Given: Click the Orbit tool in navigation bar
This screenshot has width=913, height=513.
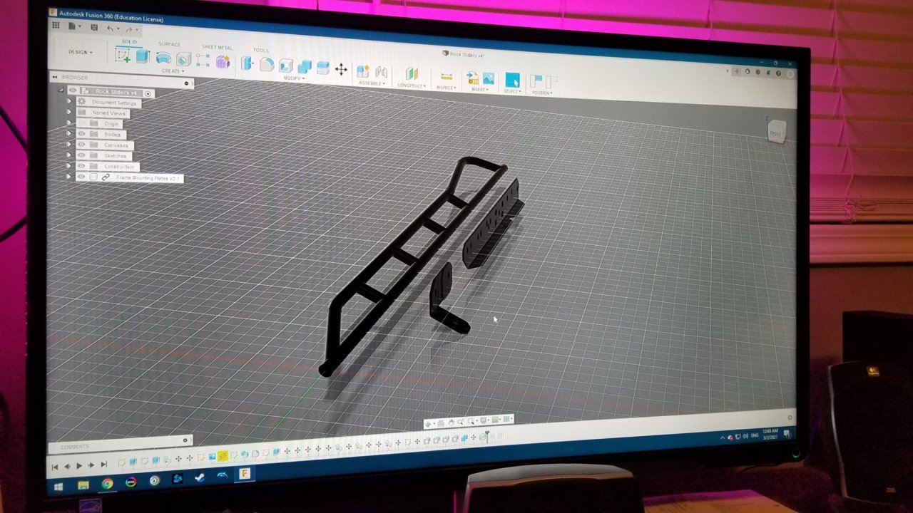Looking at the screenshot, I should (x=428, y=424).
